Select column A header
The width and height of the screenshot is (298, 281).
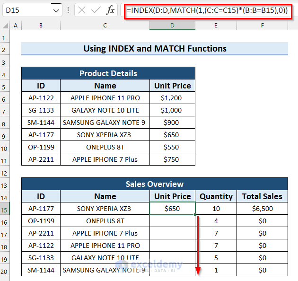16,26
